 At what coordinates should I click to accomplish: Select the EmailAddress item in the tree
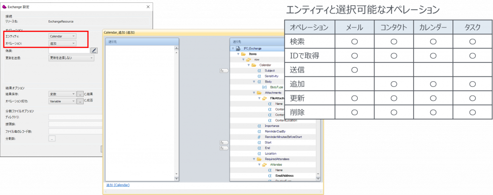(x=284, y=176)
